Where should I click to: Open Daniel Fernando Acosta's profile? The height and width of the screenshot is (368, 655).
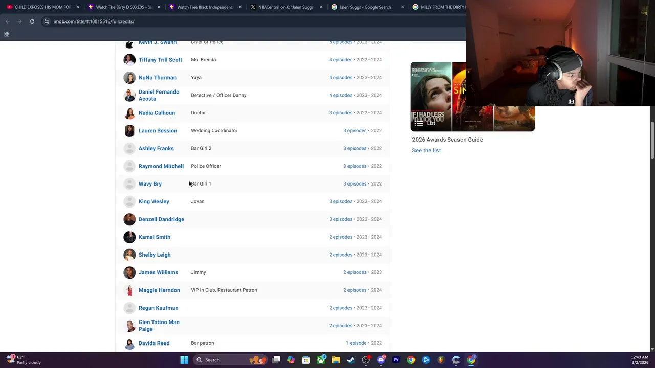[159, 95]
